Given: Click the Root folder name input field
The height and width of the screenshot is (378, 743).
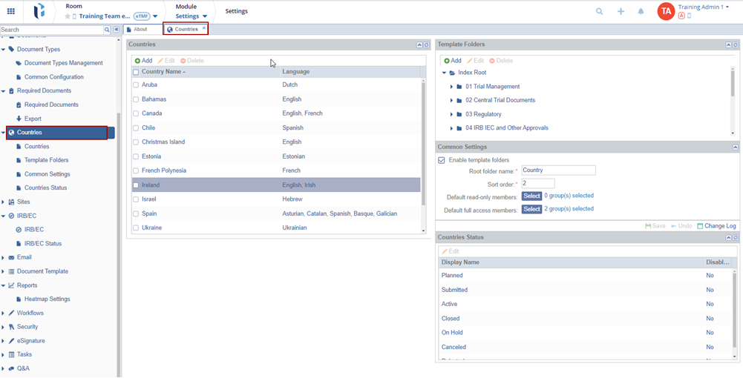Looking at the screenshot, I should (x=558, y=170).
